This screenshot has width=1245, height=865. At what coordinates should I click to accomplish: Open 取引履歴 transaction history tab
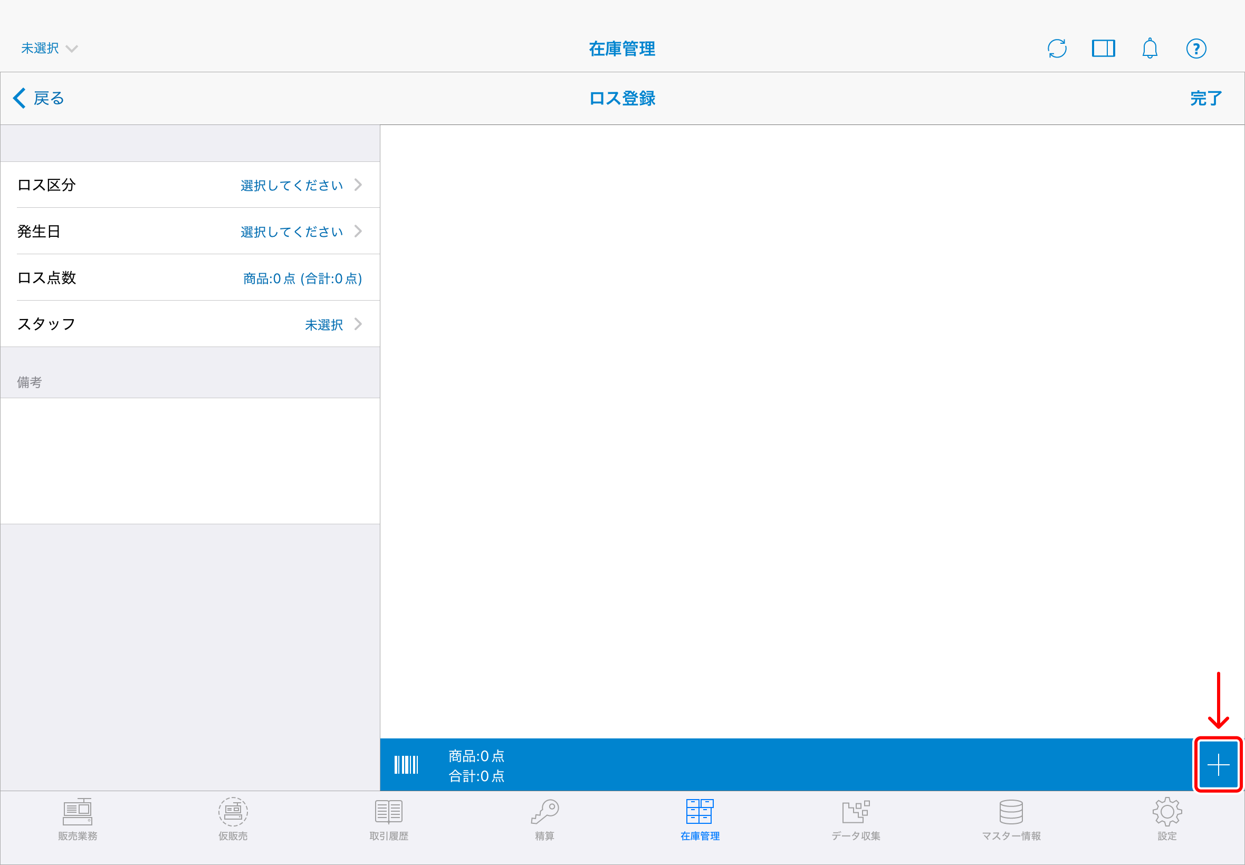389,819
